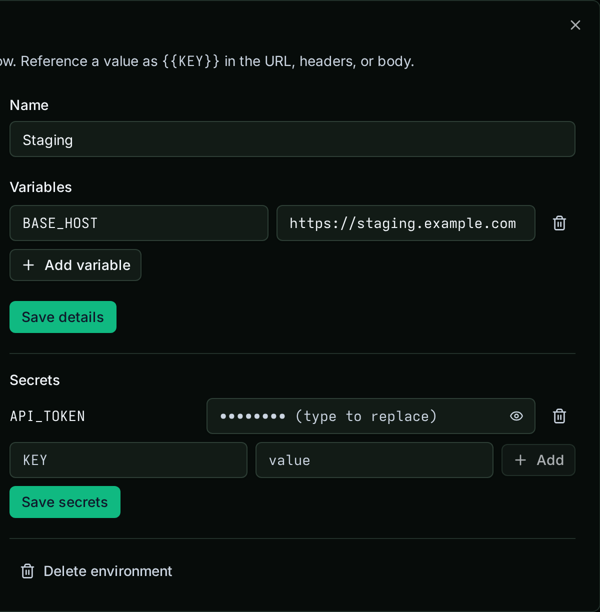Delete environment via the bottom button
Viewport: 600px width, 612px height.
coord(96,571)
